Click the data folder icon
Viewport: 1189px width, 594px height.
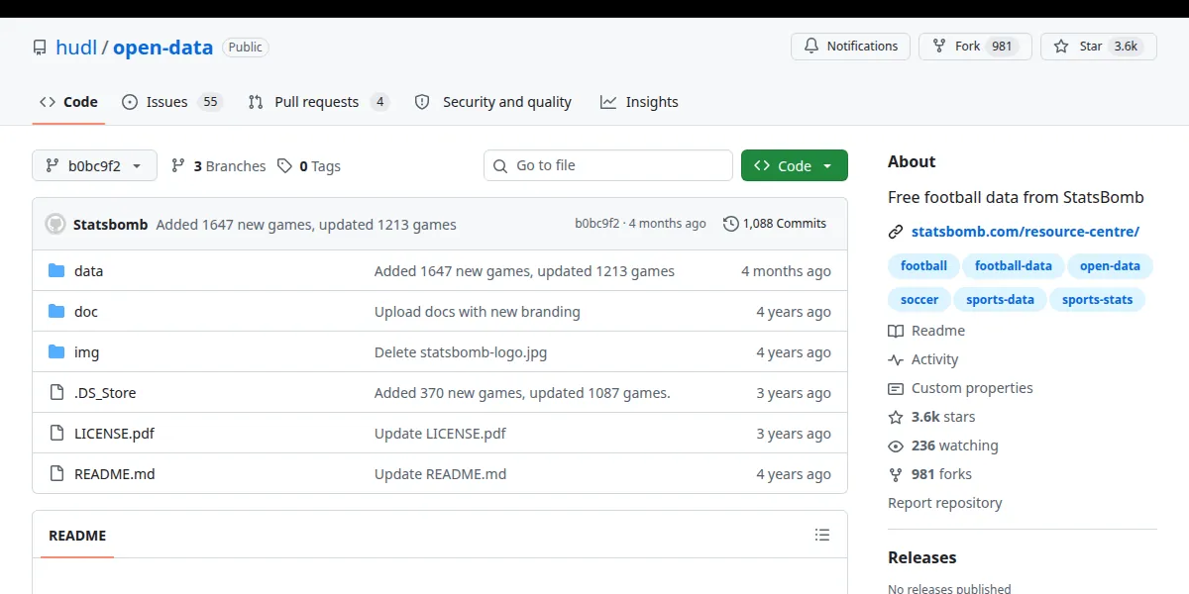[x=56, y=271]
